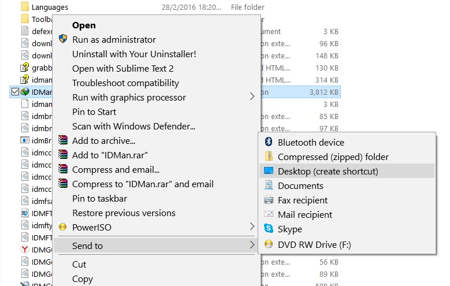Click the Skype icon in Send to submenu

[268, 229]
